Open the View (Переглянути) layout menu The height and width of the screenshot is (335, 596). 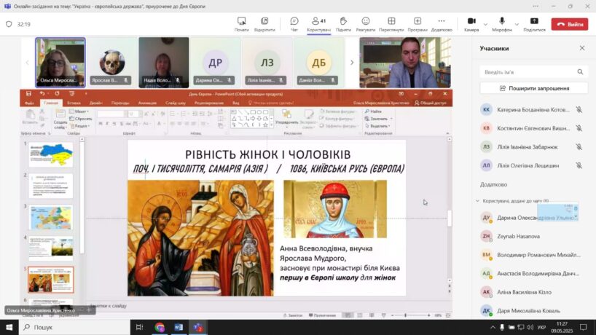(x=391, y=23)
